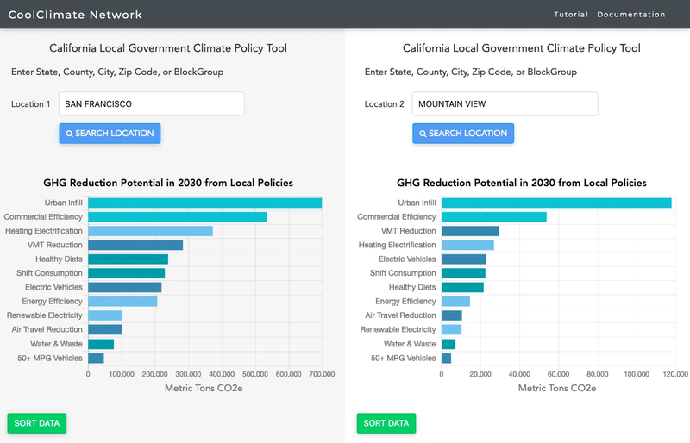Click magnifier icon in Location 1 search button
This screenshot has height=443, width=690.
pos(70,134)
